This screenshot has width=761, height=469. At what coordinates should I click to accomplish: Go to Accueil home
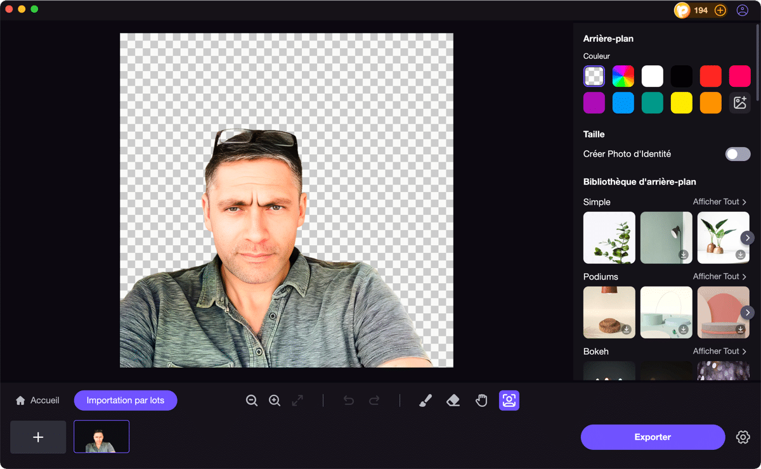(x=37, y=401)
